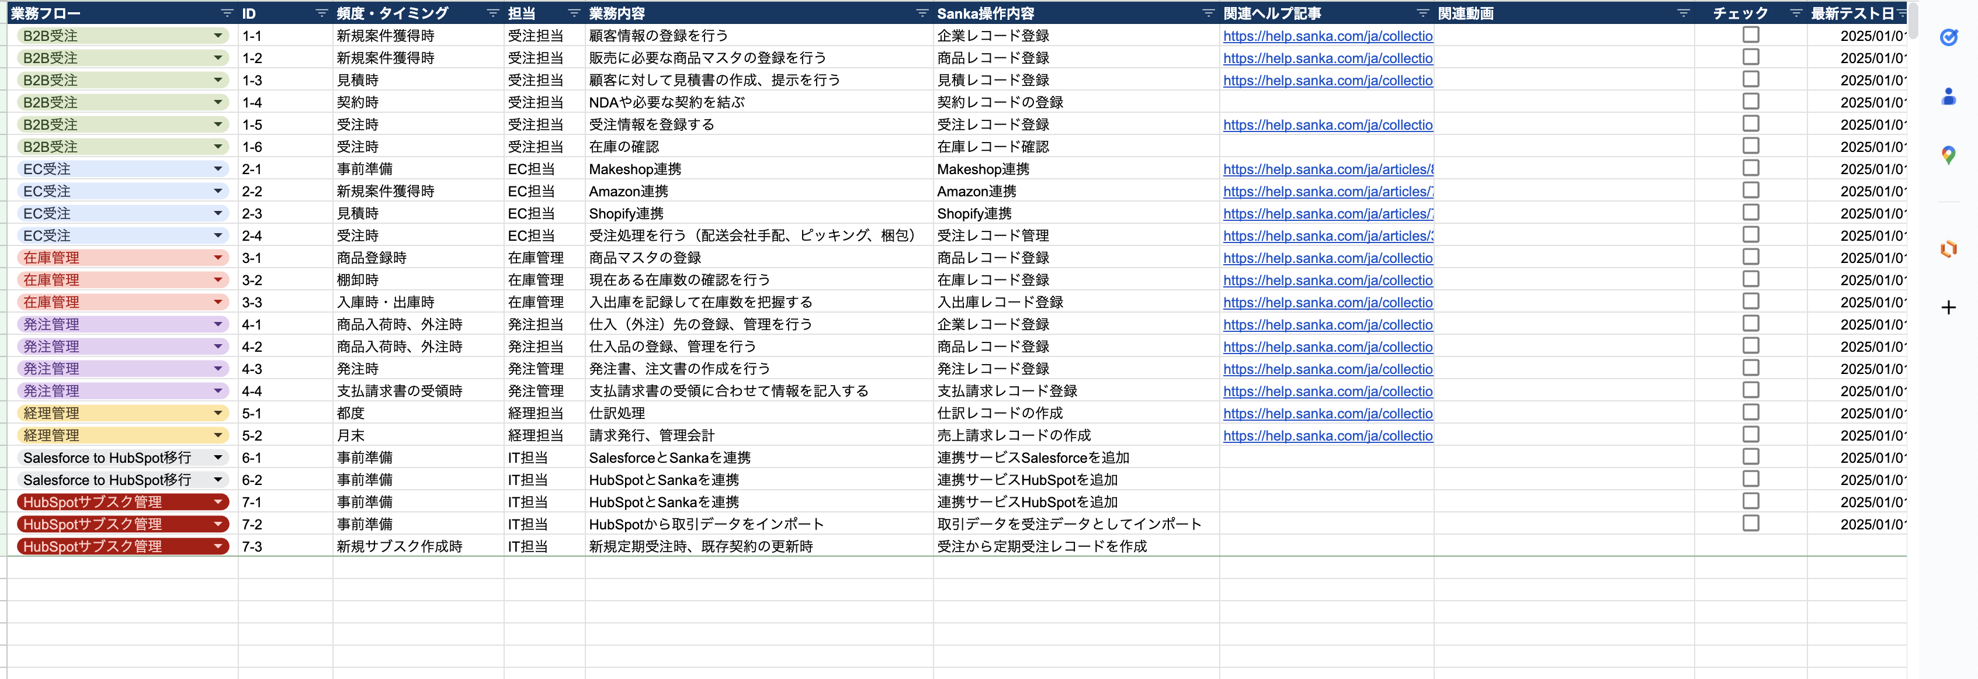Image resolution: width=1978 pixels, height=679 pixels.
Task: Open filter icon on チェック column header
Action: click(1795, 13)
